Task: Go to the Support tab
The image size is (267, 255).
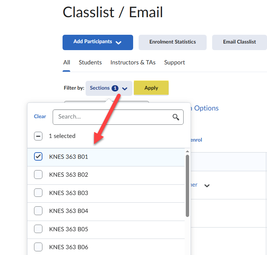Action: tap(174, 63)
